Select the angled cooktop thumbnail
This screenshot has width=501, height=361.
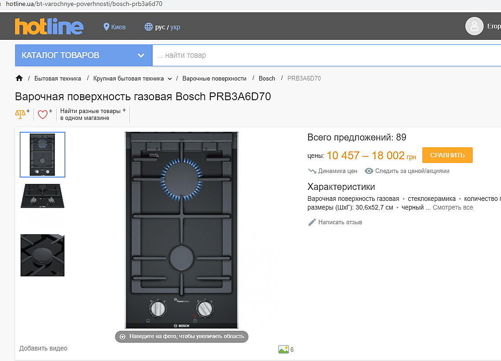tap(43, 196)
